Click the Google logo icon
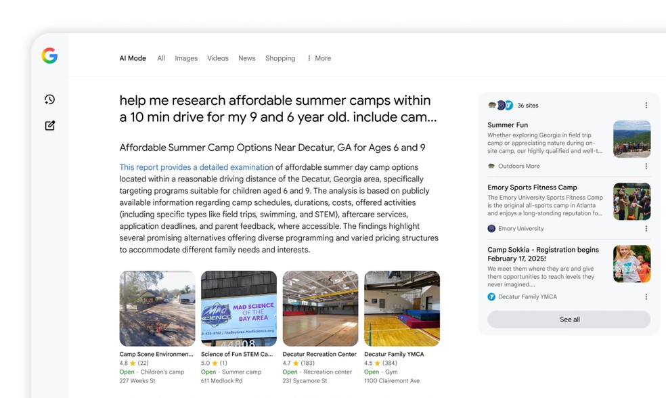The image size is (666, 398). [x=49, y=56]
